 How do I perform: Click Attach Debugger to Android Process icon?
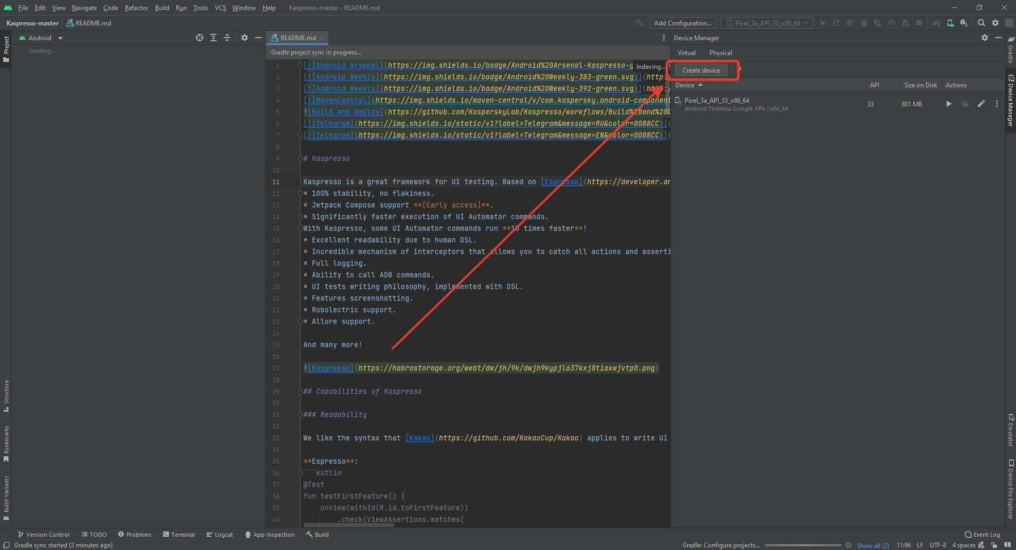tap(905, 23)
